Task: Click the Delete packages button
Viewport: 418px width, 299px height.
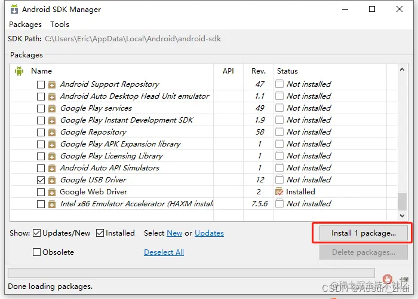Action: pyautogui.click(x=364, y=252)
